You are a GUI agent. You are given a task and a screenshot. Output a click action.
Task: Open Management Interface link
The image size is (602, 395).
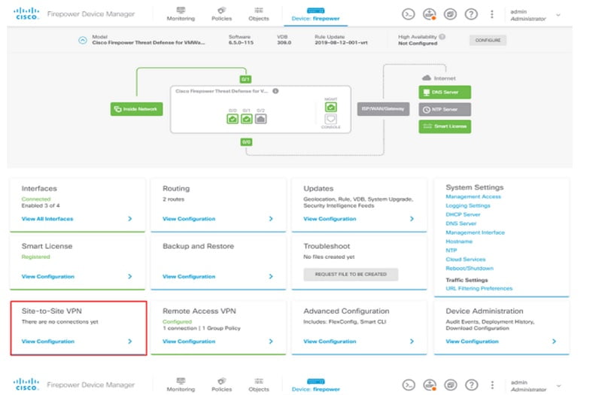[475, 232]
